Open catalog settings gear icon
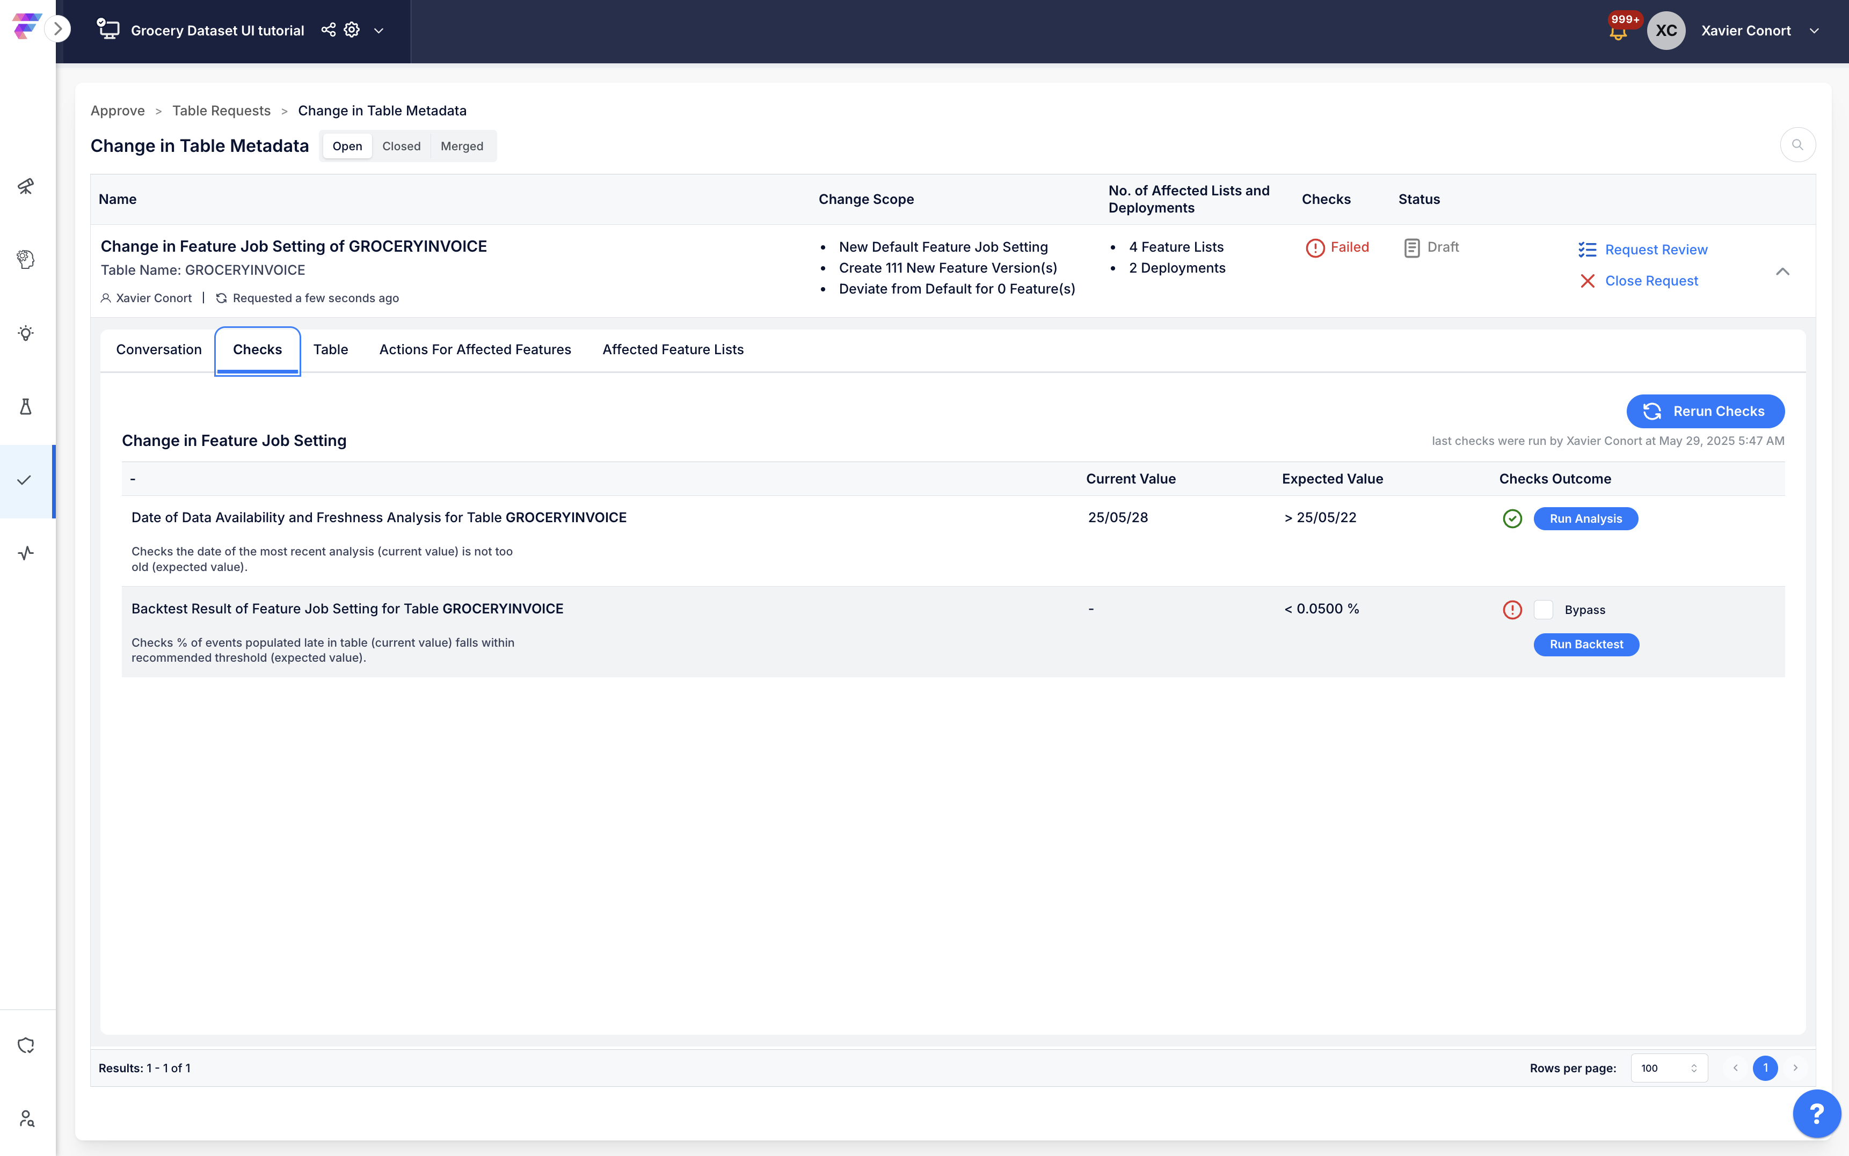The width and height of the screenshot is (1849, 1156). pyautogui.click(x=352, y=30)
